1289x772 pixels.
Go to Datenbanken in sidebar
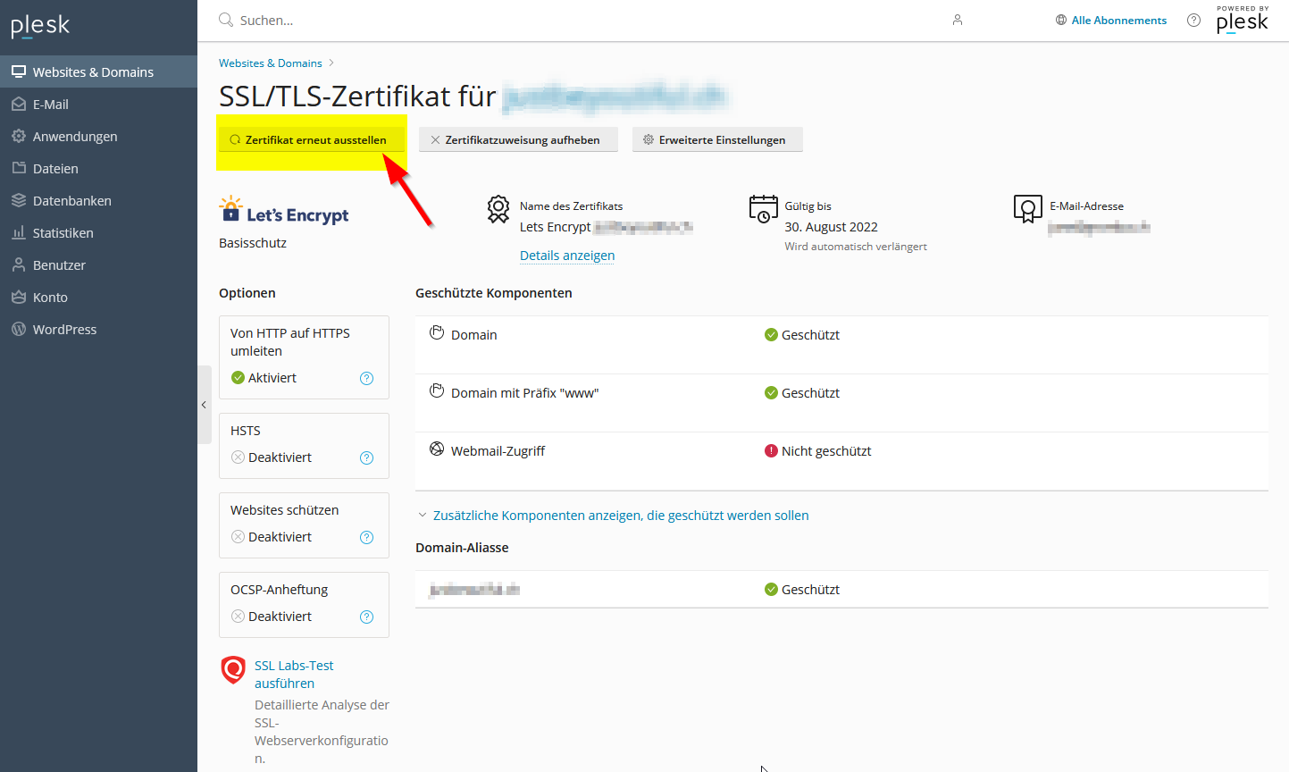click(x=71, y=201)
